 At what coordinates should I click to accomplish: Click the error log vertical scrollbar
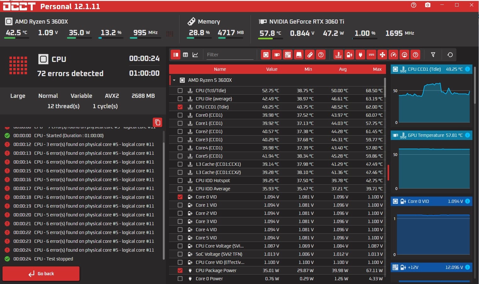point(164,201)
